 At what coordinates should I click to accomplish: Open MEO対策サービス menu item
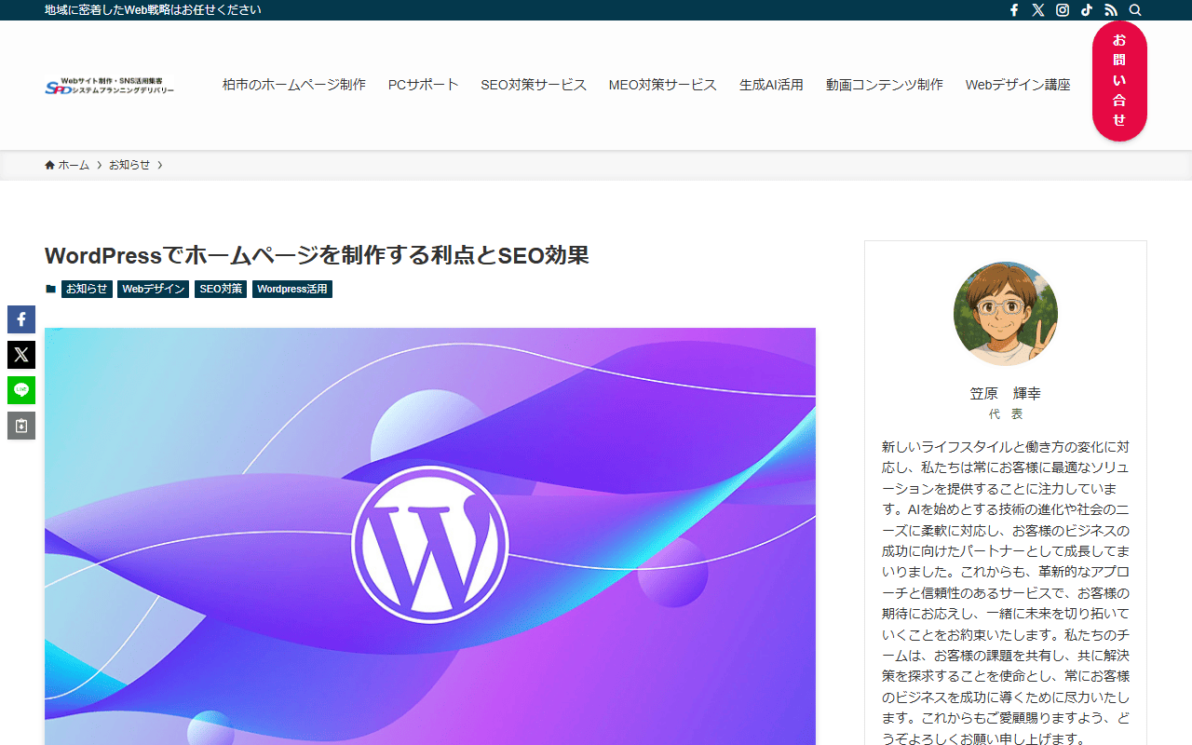pos(663,85)
